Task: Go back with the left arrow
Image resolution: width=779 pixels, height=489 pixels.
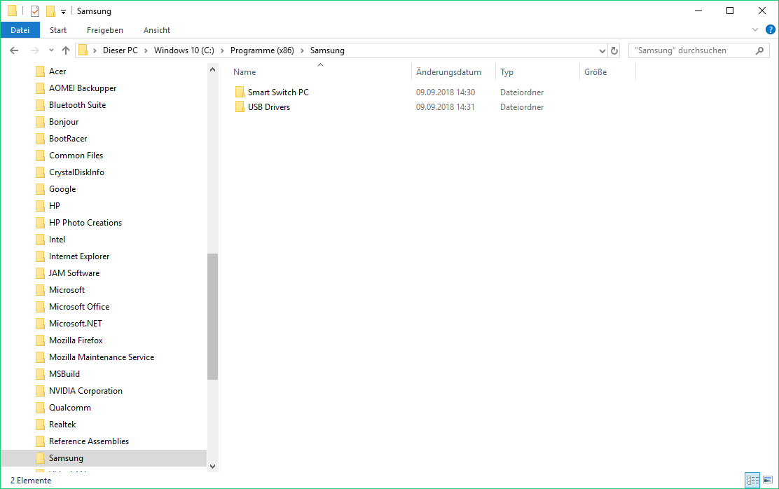Action: click(14, 50)
